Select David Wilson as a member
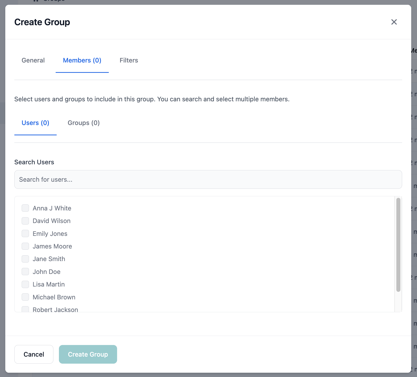This screenshot has width=417, height=377. pos(25,221)
